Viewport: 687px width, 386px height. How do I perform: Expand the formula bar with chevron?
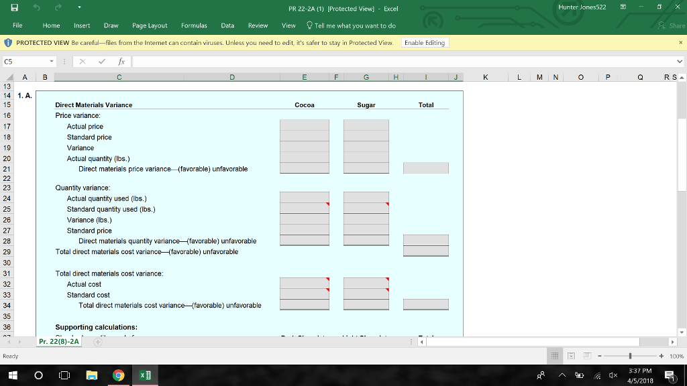click(680, 62)
